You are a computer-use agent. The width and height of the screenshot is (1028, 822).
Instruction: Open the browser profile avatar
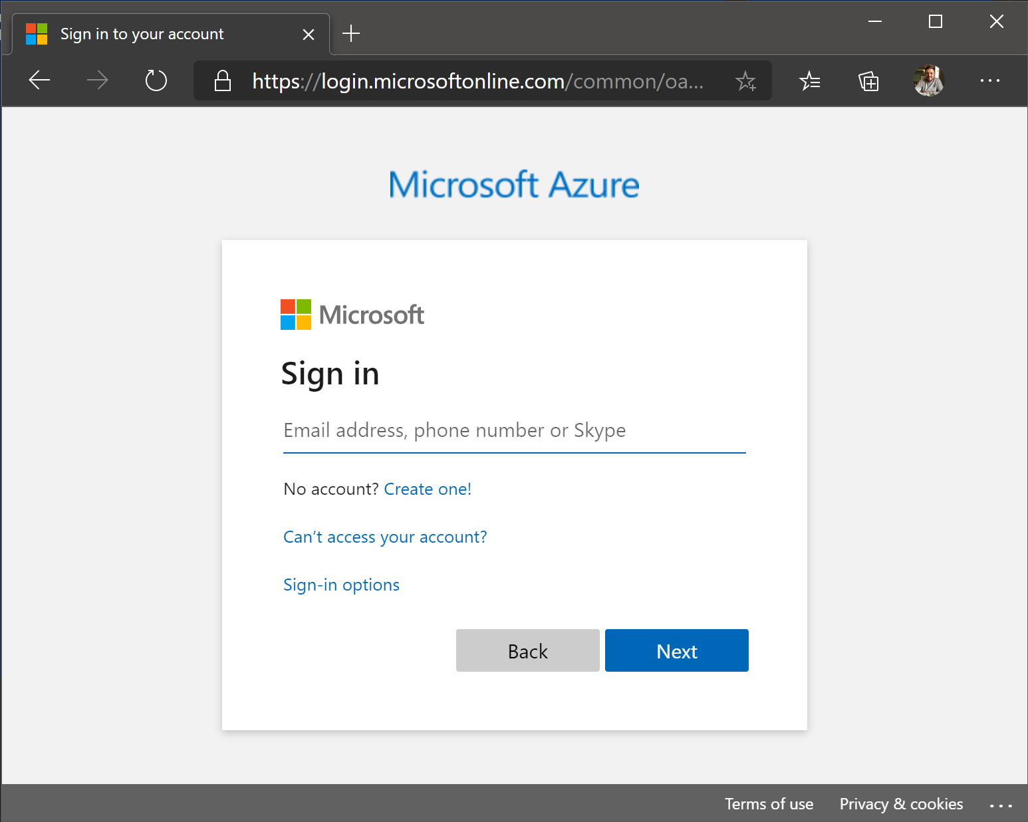click(x=929, y=80)
